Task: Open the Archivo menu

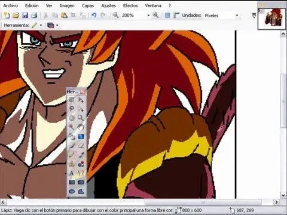Action: [11, 5]
